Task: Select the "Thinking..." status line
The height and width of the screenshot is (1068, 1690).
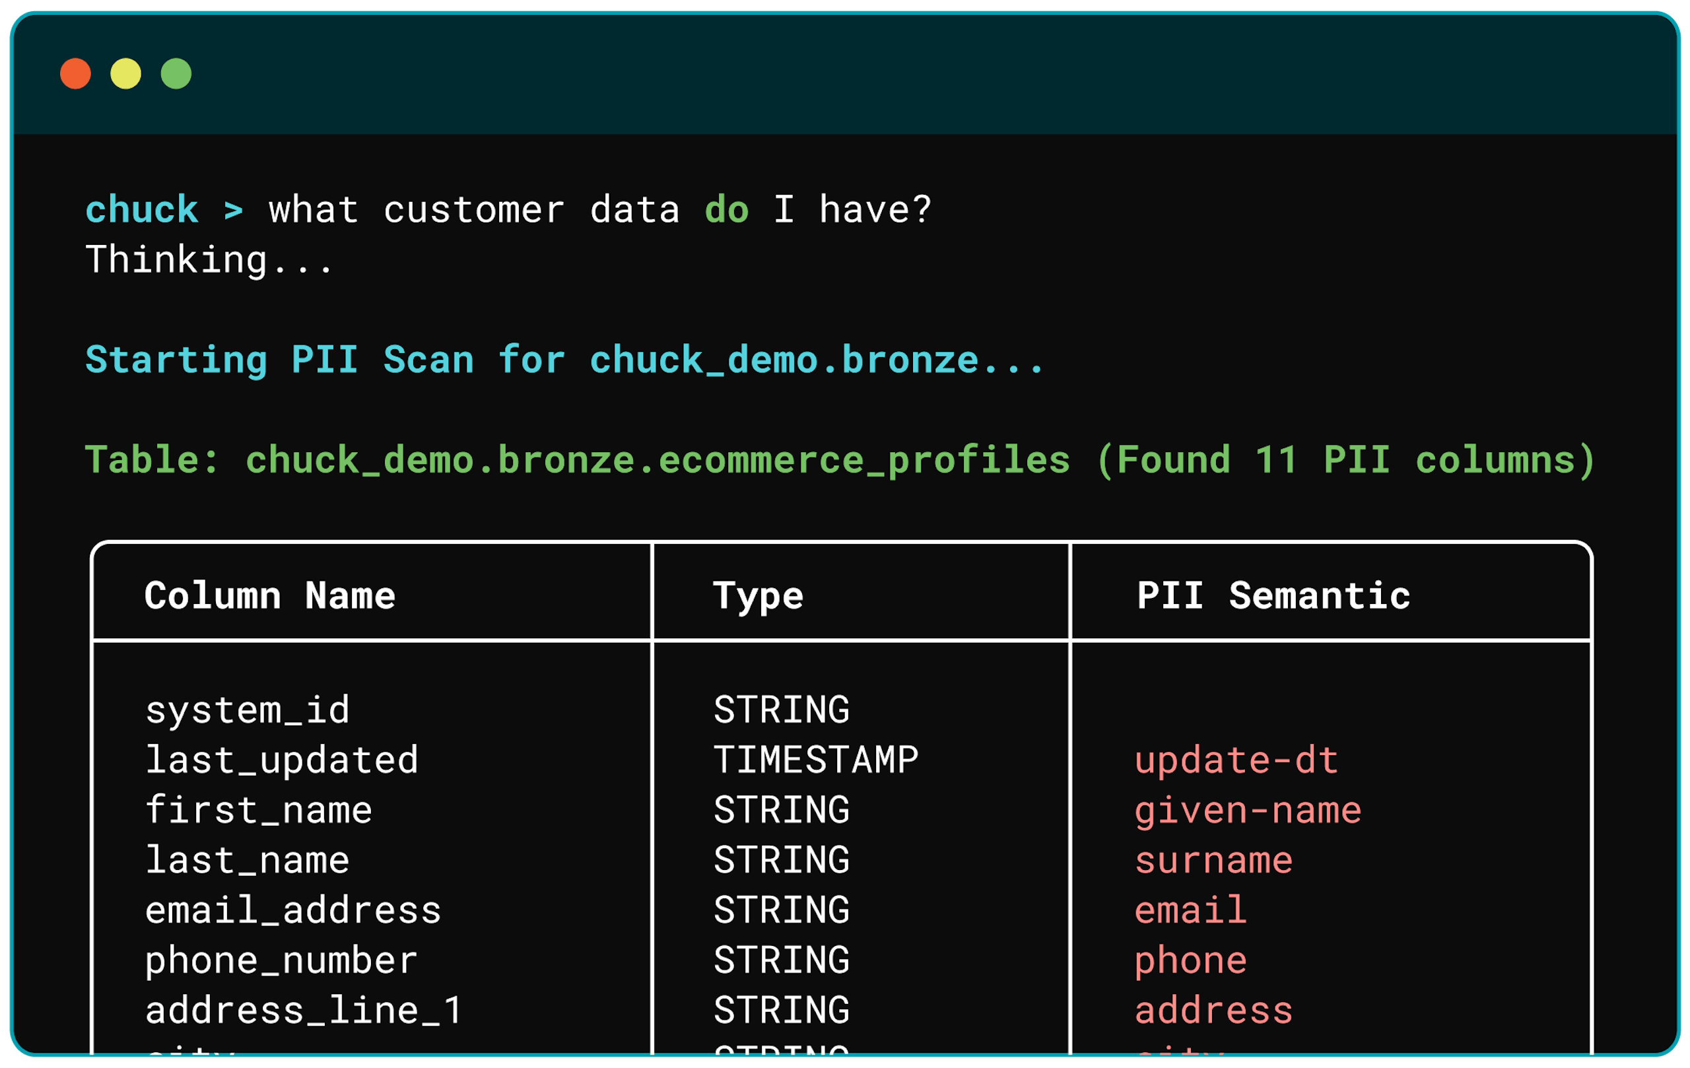Action: [x=209, y=259]
